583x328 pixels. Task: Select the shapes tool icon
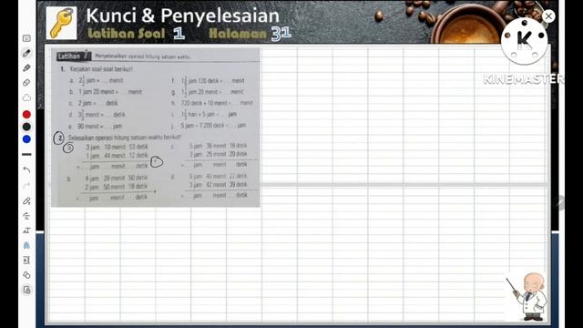26,275
